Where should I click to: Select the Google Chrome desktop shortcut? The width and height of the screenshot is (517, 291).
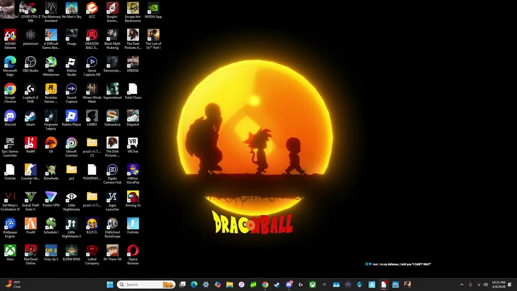(x=10, y=93)
